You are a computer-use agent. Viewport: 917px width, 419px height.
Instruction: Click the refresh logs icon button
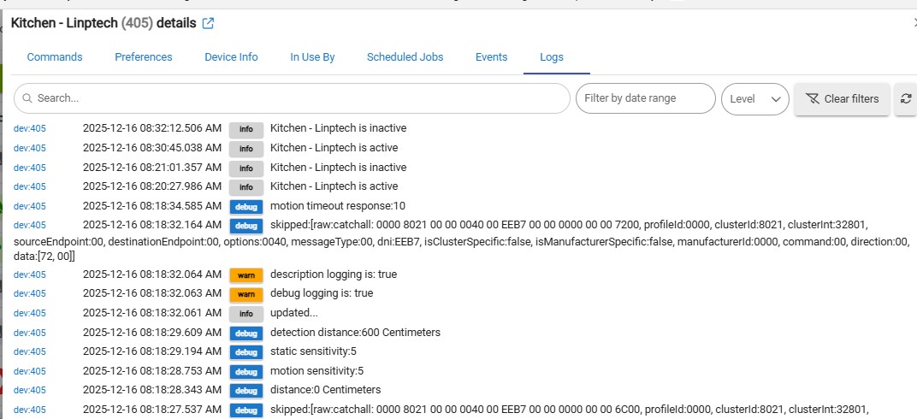(x=906, y=99)
